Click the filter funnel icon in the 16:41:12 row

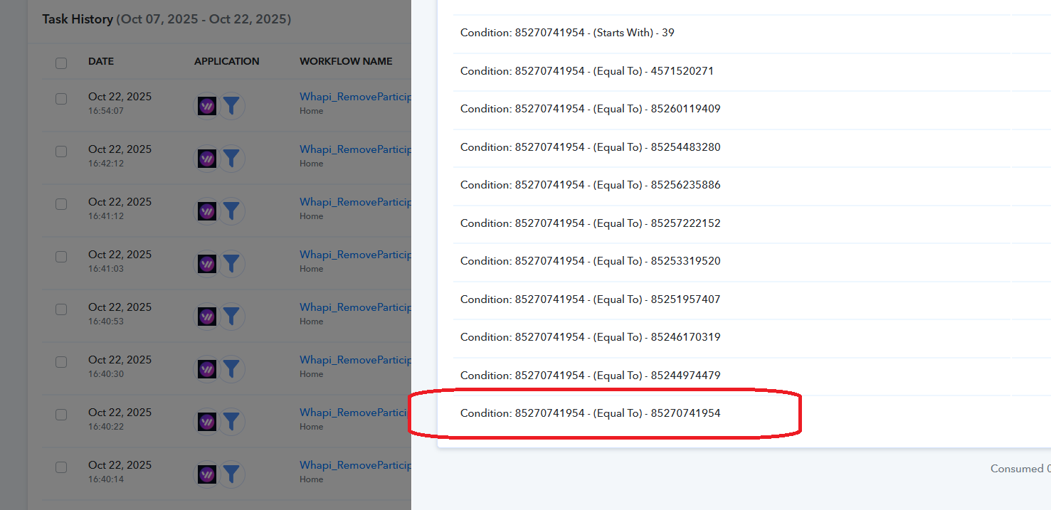(x=231, y=211)
